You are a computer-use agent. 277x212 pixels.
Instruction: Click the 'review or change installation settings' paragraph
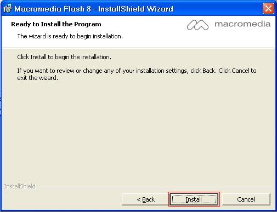tap(137, 74)
